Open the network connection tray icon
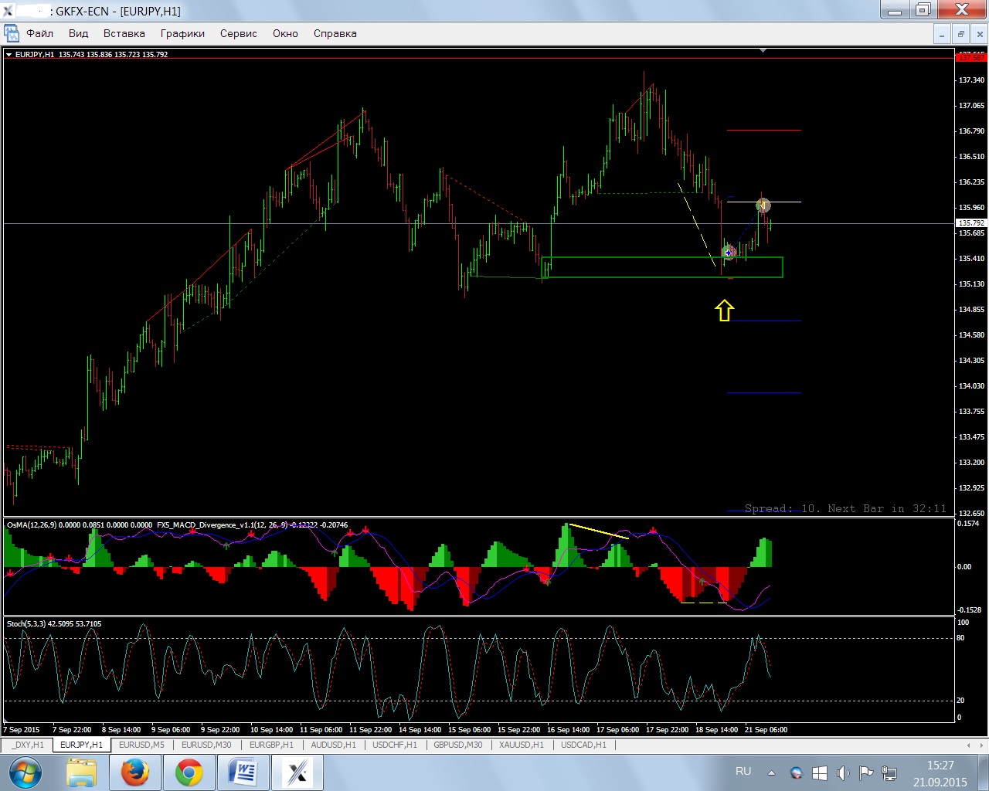The width and height of the screenshot is (989, 791). coord(889,772)
